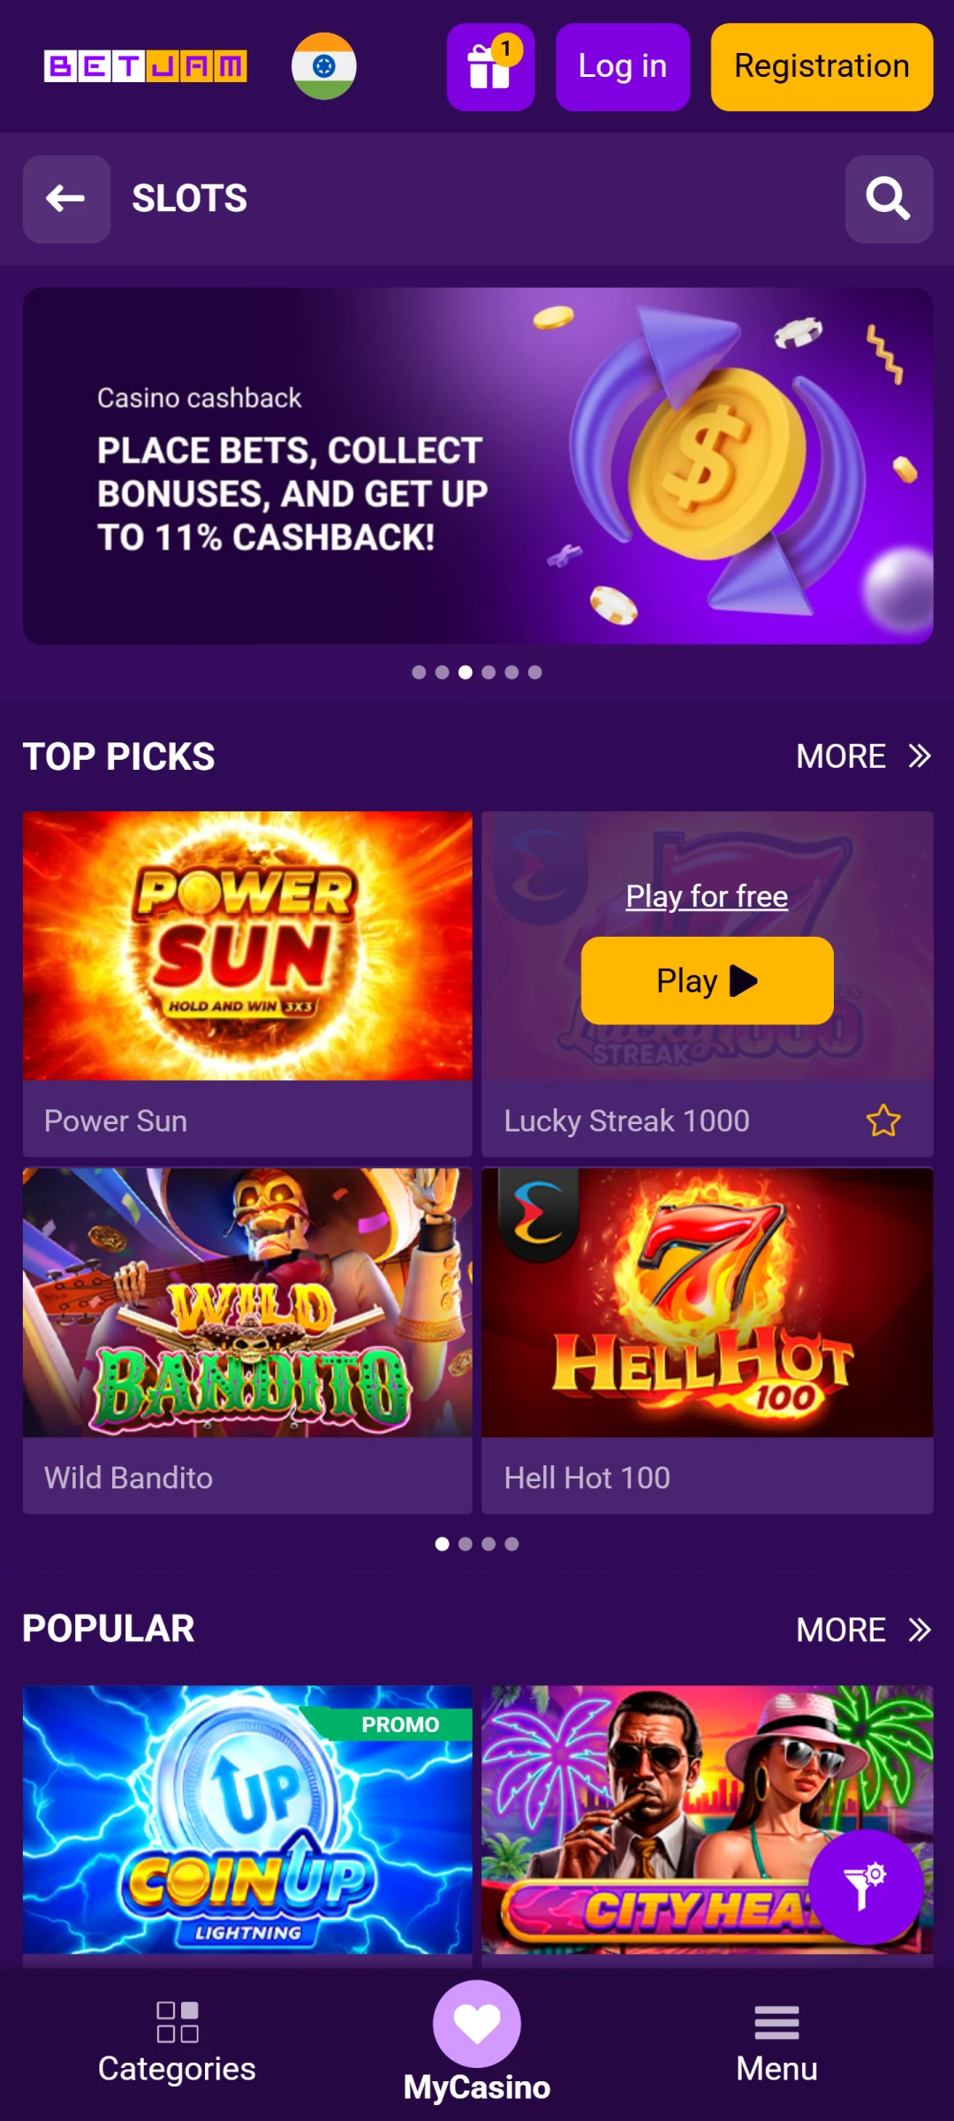Image resolution: width=954 pixels, height=2121 pixels.
Task: Select the first dot under Top Picks games
Action: pos(442,1544)
